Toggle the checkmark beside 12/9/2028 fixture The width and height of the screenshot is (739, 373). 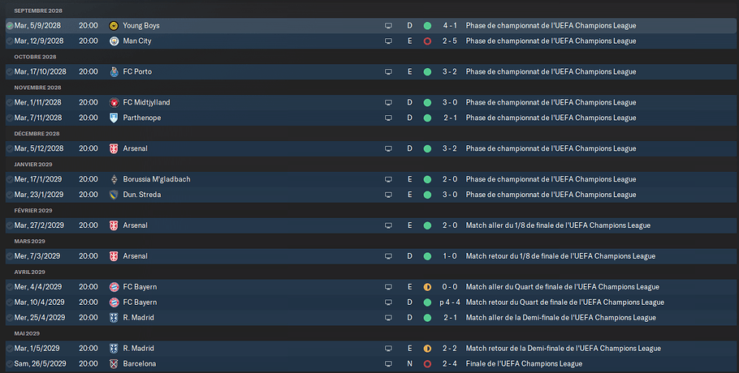[x=10, y=41]
